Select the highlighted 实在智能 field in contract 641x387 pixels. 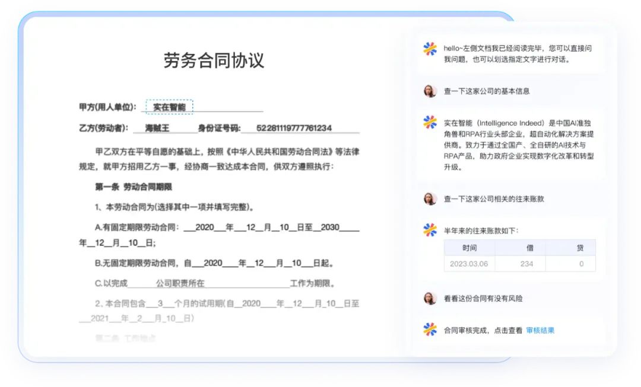(169, 107)
